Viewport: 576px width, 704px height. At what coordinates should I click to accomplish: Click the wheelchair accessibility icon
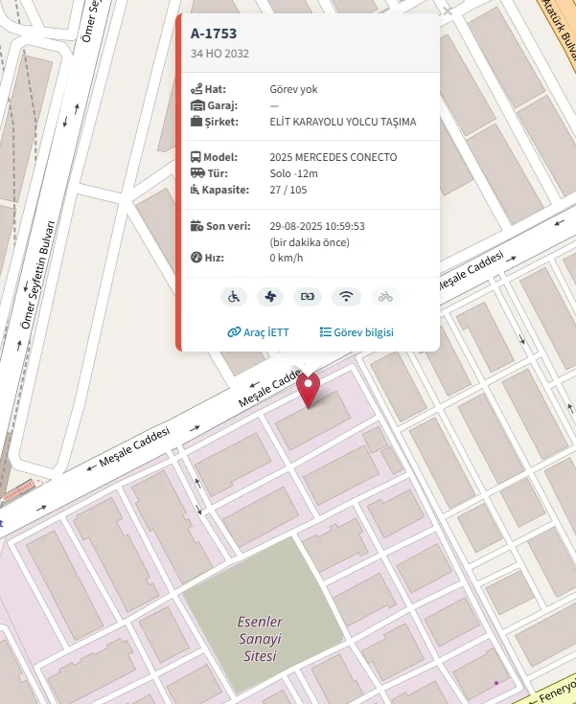234,297
